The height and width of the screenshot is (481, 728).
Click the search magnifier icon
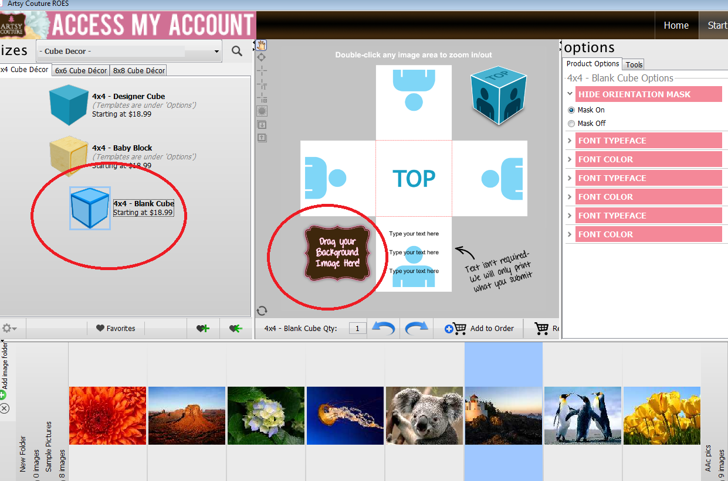tap(237, 51)
